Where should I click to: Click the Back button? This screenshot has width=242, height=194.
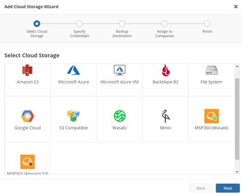pyautogui.click(x=201, y=188)
